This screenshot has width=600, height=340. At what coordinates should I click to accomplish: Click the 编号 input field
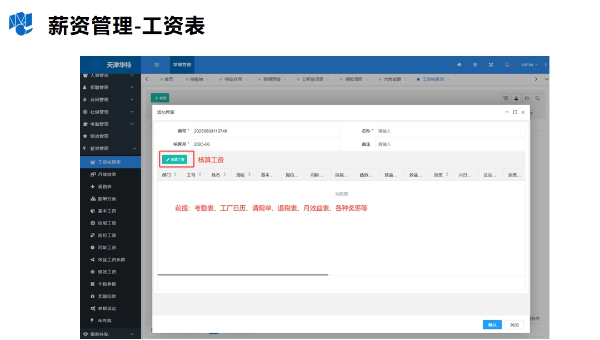266,131
